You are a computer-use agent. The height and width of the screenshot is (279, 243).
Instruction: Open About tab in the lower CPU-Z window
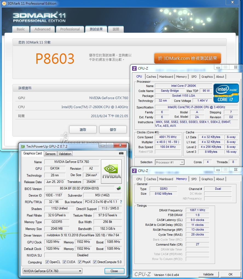(x=220, y=179)
